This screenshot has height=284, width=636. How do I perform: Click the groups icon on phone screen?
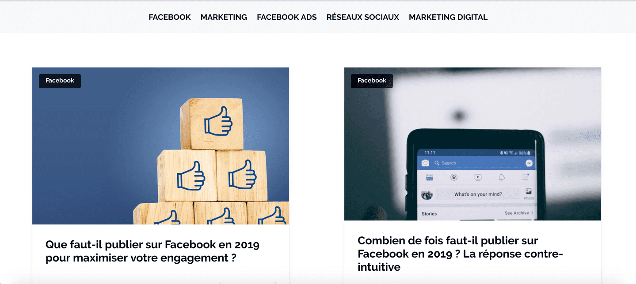454,177
